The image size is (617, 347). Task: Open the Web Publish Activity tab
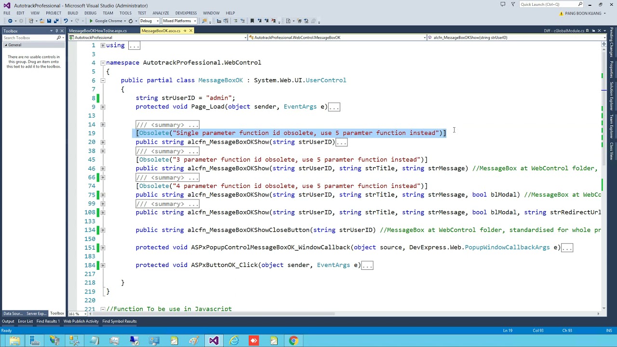point(81,321)
